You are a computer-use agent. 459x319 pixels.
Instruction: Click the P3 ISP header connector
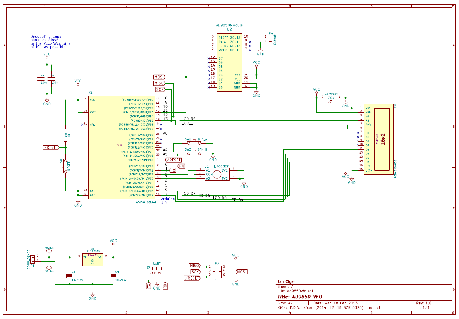click(217, 271)
